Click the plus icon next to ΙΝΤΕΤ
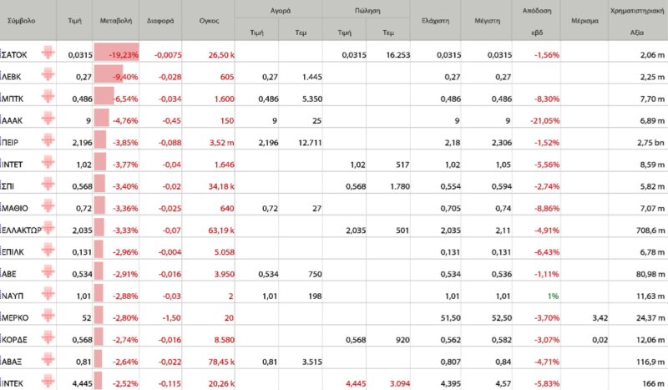 coord(48,163)
